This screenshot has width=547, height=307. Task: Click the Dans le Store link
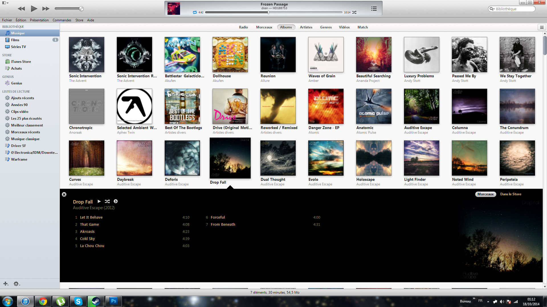[x=511, y=194]
